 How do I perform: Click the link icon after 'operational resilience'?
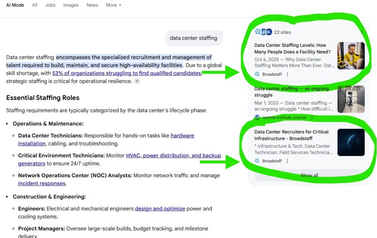coord(137,81)
